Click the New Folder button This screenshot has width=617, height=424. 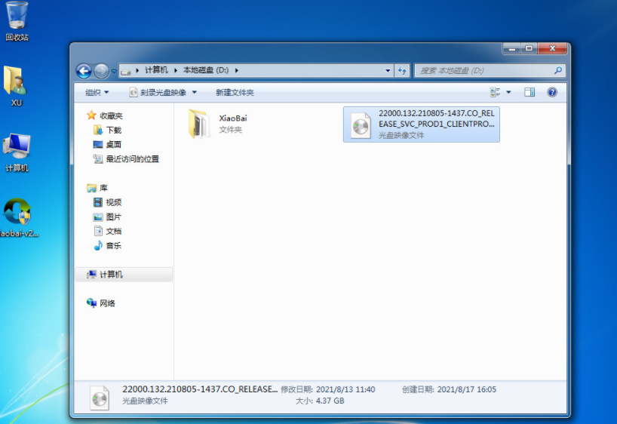tap(235, 92)
